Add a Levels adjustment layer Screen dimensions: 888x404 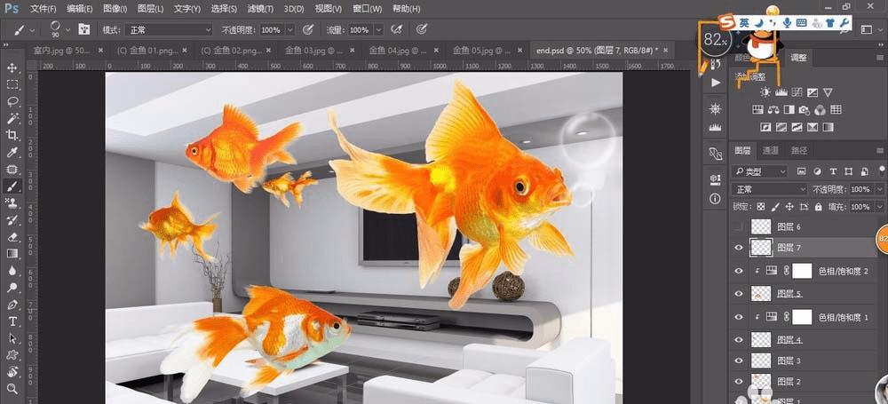(781, 92)
